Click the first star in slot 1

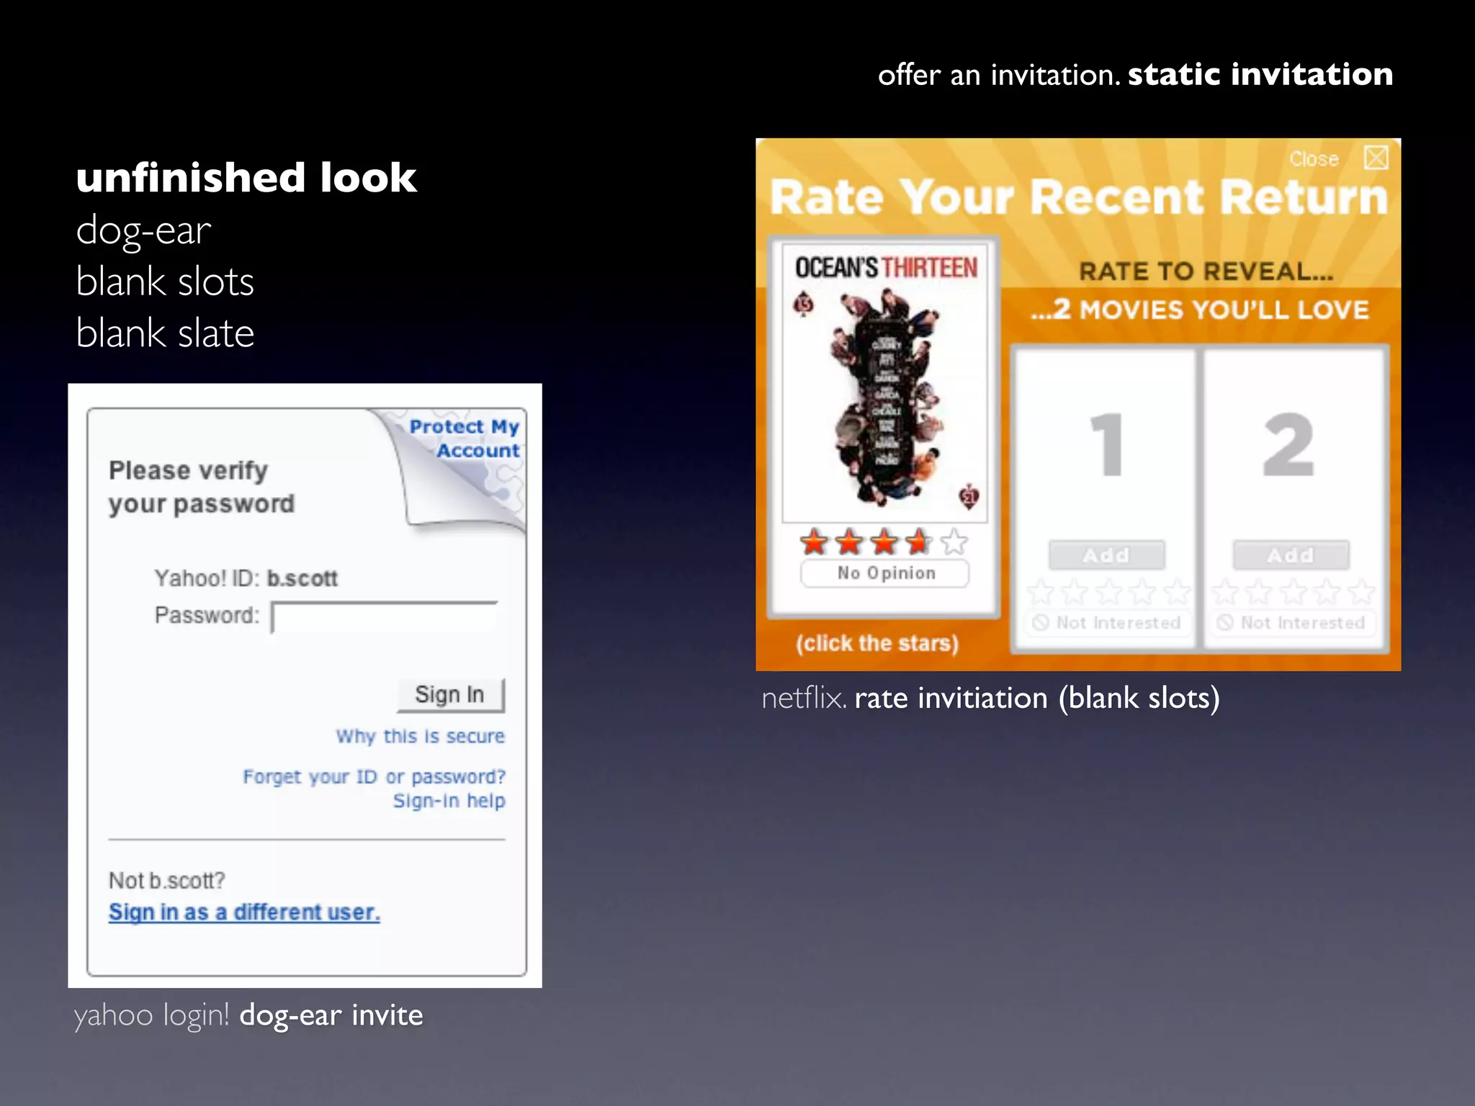pos(1041,592)
